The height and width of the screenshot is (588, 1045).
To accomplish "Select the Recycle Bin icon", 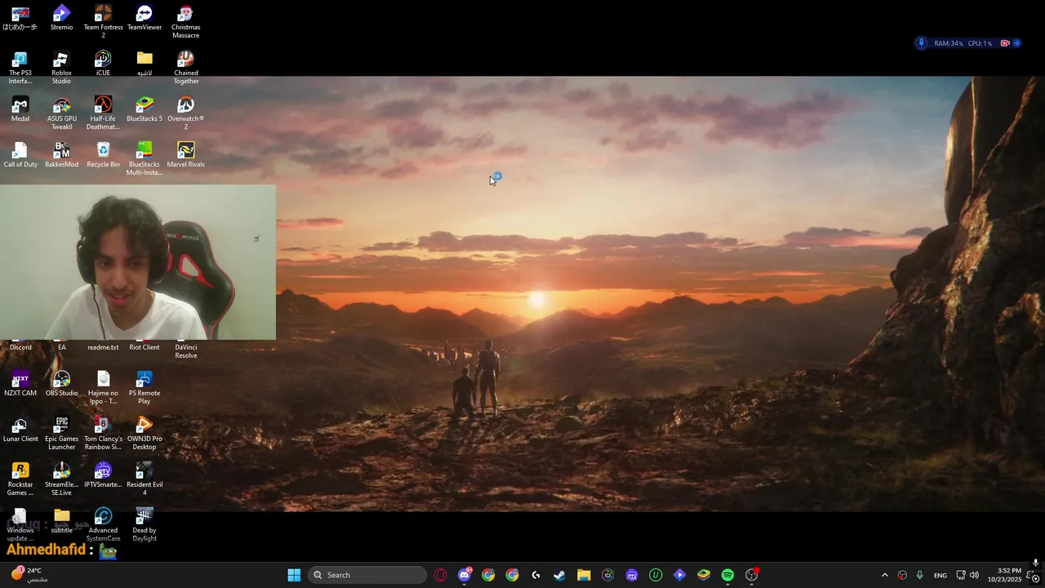I will point(103,155).
